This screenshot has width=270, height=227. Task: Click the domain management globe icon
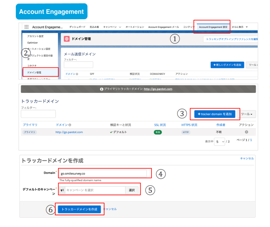coord(67,39)
